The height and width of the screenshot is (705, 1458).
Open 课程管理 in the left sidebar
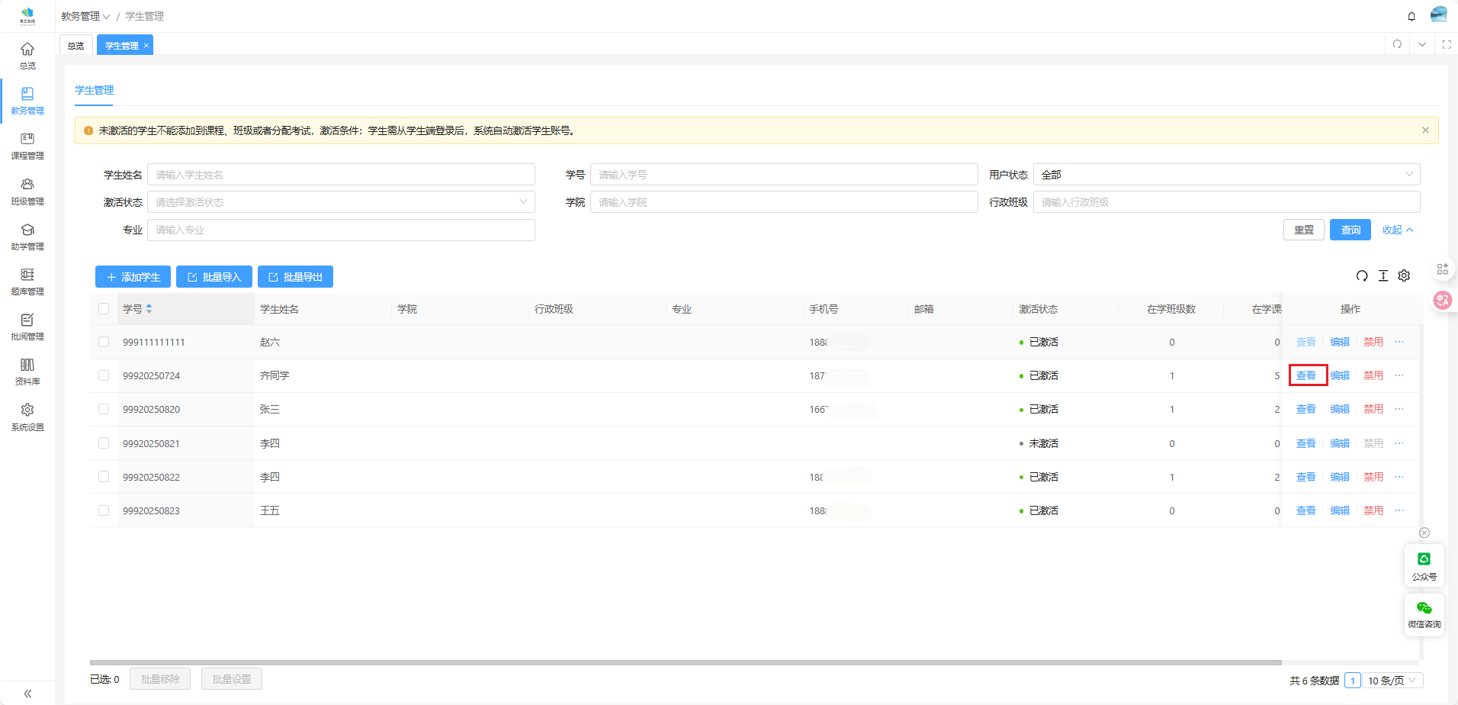(x=27, y=145)
